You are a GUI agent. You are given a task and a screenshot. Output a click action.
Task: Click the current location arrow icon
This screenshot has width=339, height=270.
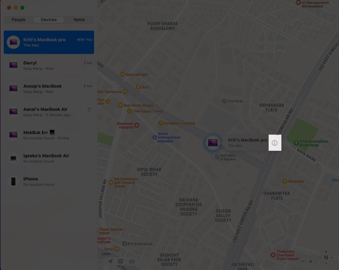pos(111,261)
